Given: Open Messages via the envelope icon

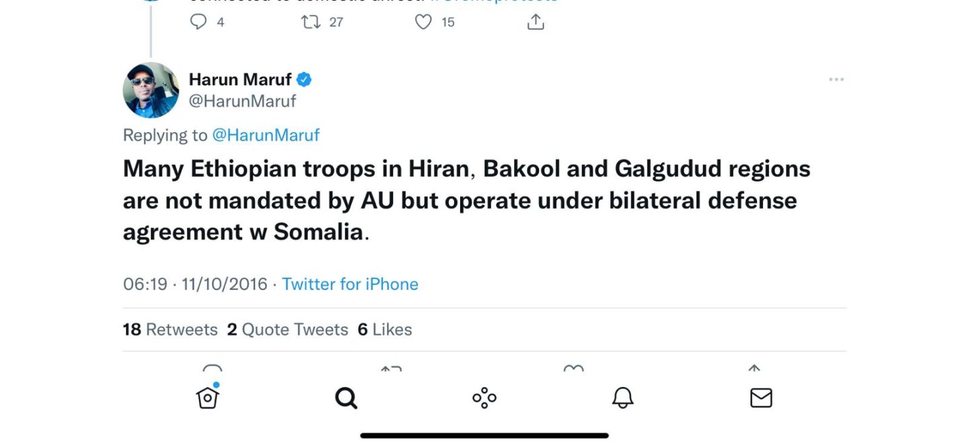Looking at the screenshot, I should click(761, 399).
